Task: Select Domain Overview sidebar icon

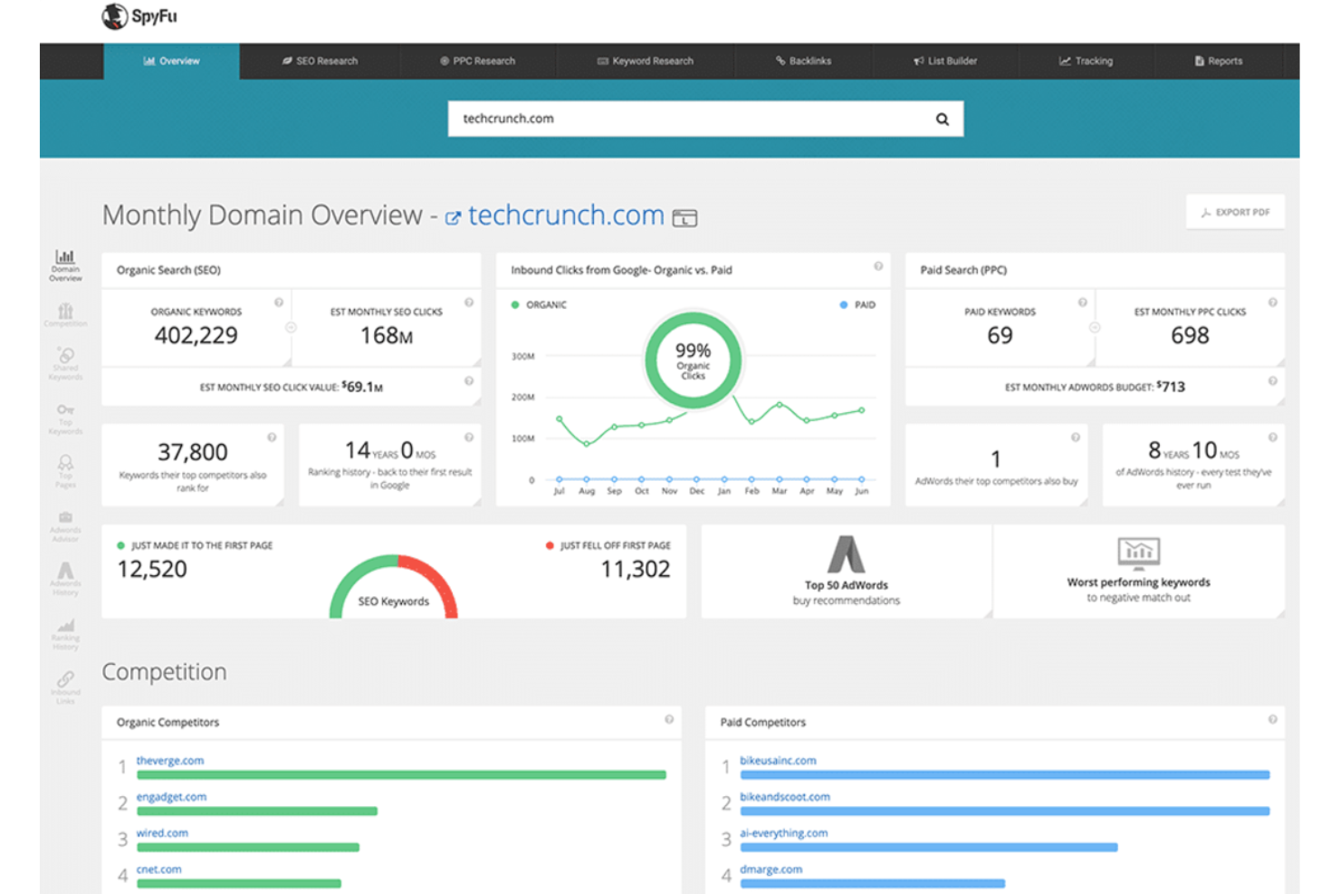Action: click(x=65, y=265)
